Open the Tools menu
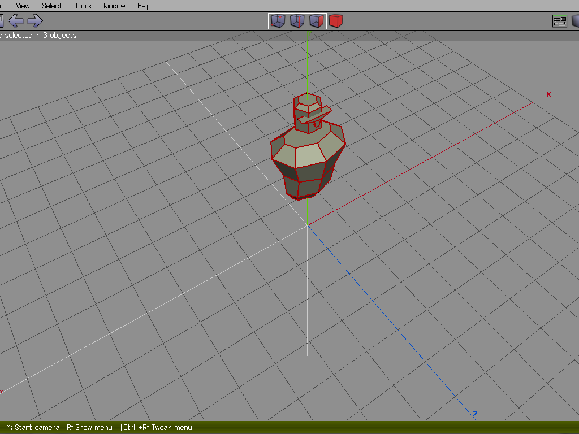579x434 pixels. click(83, 6)
